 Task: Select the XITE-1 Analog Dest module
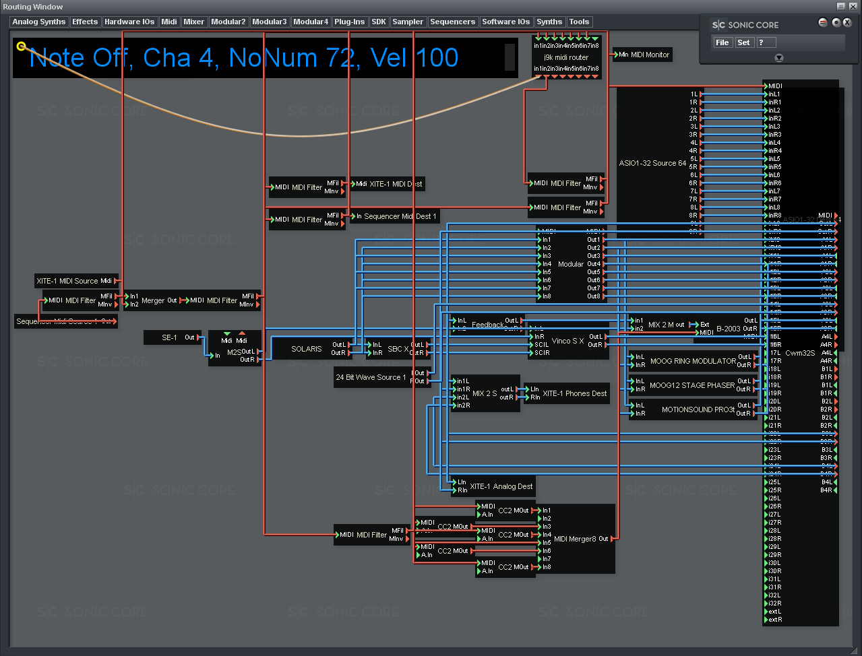coord(495,486)
